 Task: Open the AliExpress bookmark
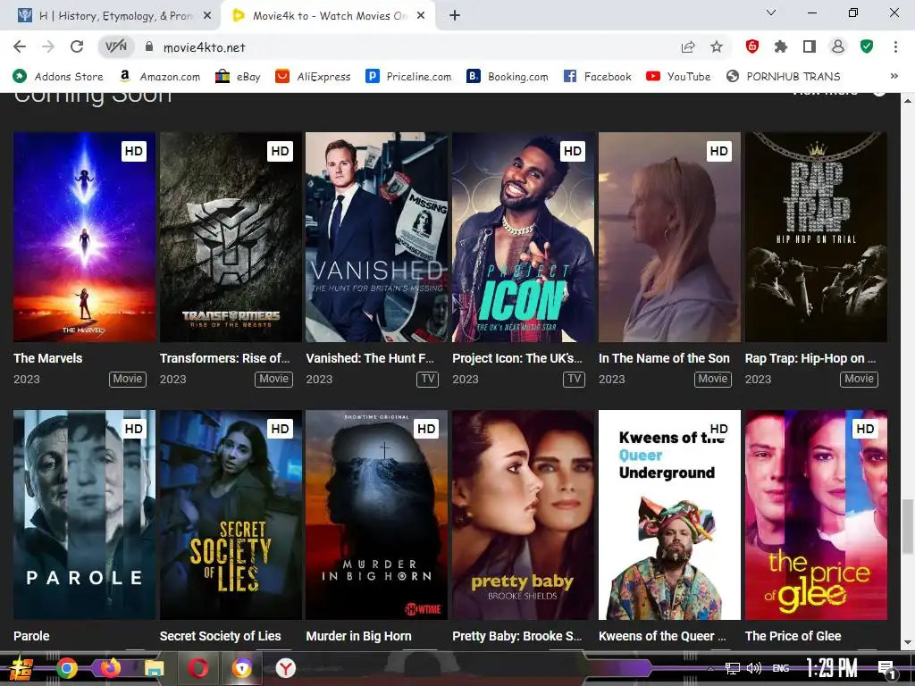click(x=313, y=77)
